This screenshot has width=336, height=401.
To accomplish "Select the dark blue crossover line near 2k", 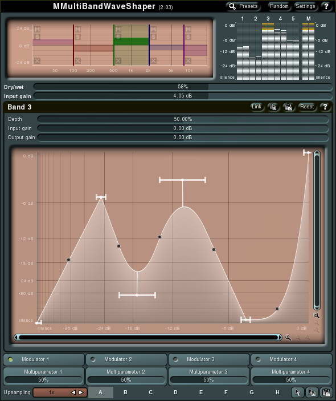I will [149, 45].
